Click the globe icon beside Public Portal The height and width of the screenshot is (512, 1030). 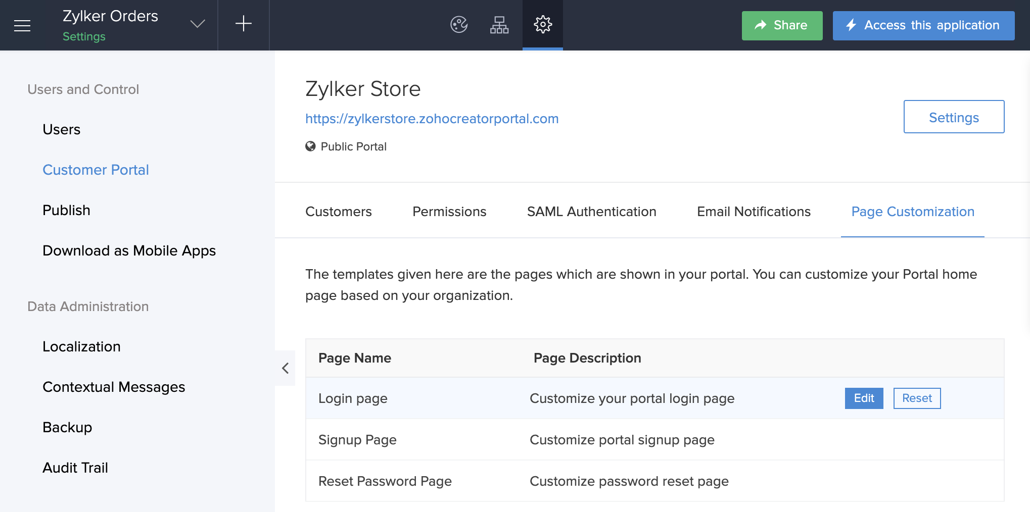310,146
